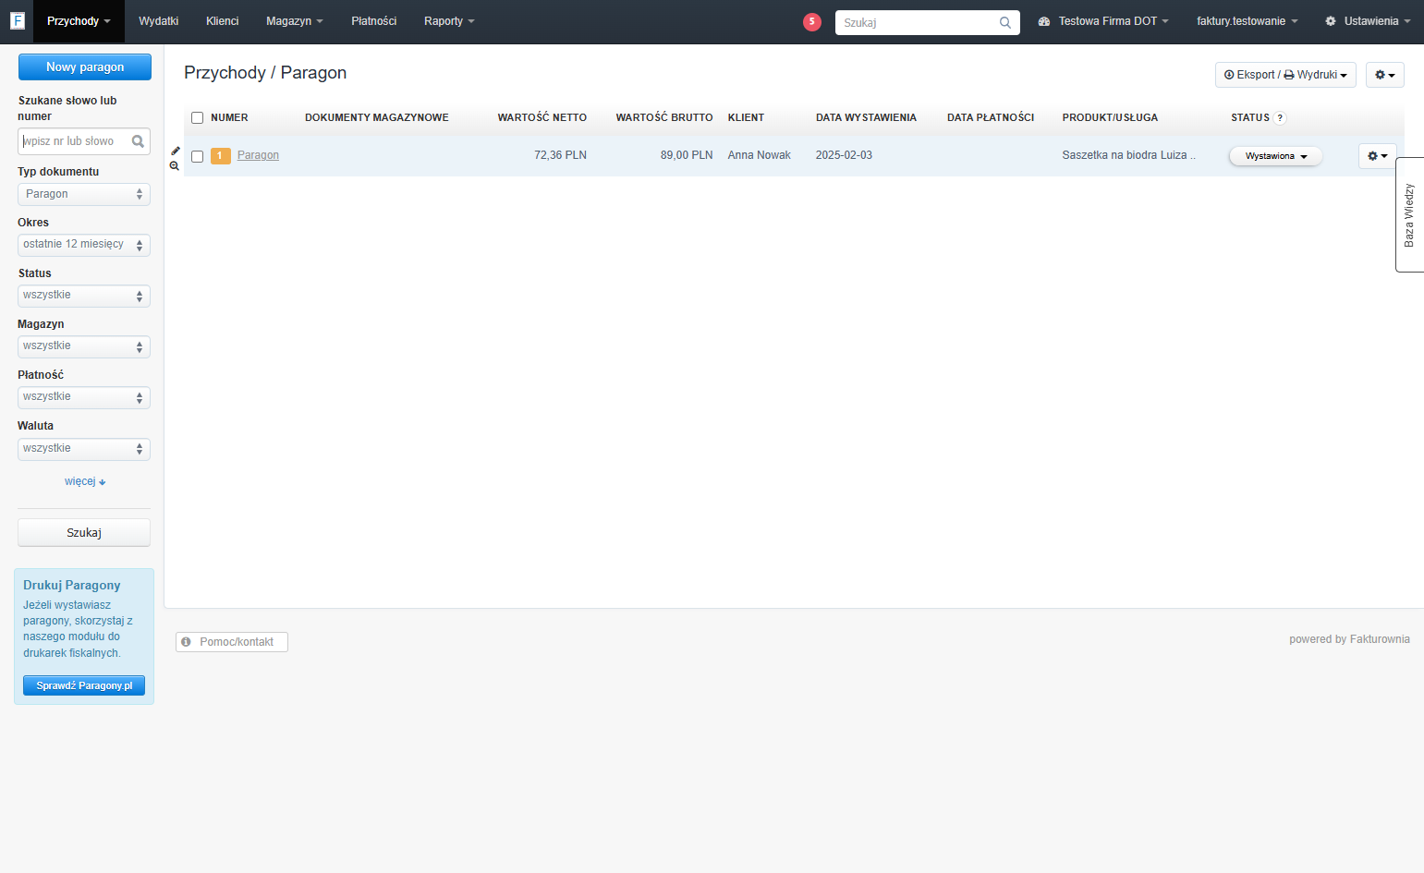Click the Nowy paragon button
The width and height of the screenshot is (1424, 873).
85,67
